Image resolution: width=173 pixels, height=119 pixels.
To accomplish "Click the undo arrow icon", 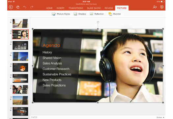I will (25, 7).
